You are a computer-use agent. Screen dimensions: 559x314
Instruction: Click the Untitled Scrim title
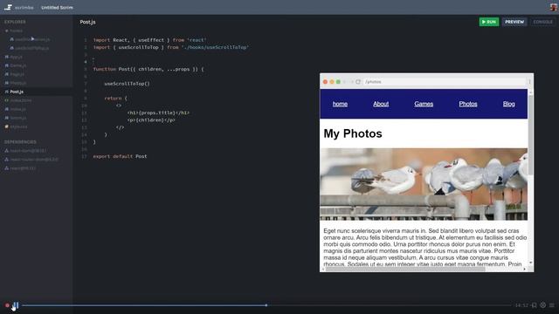57,8
